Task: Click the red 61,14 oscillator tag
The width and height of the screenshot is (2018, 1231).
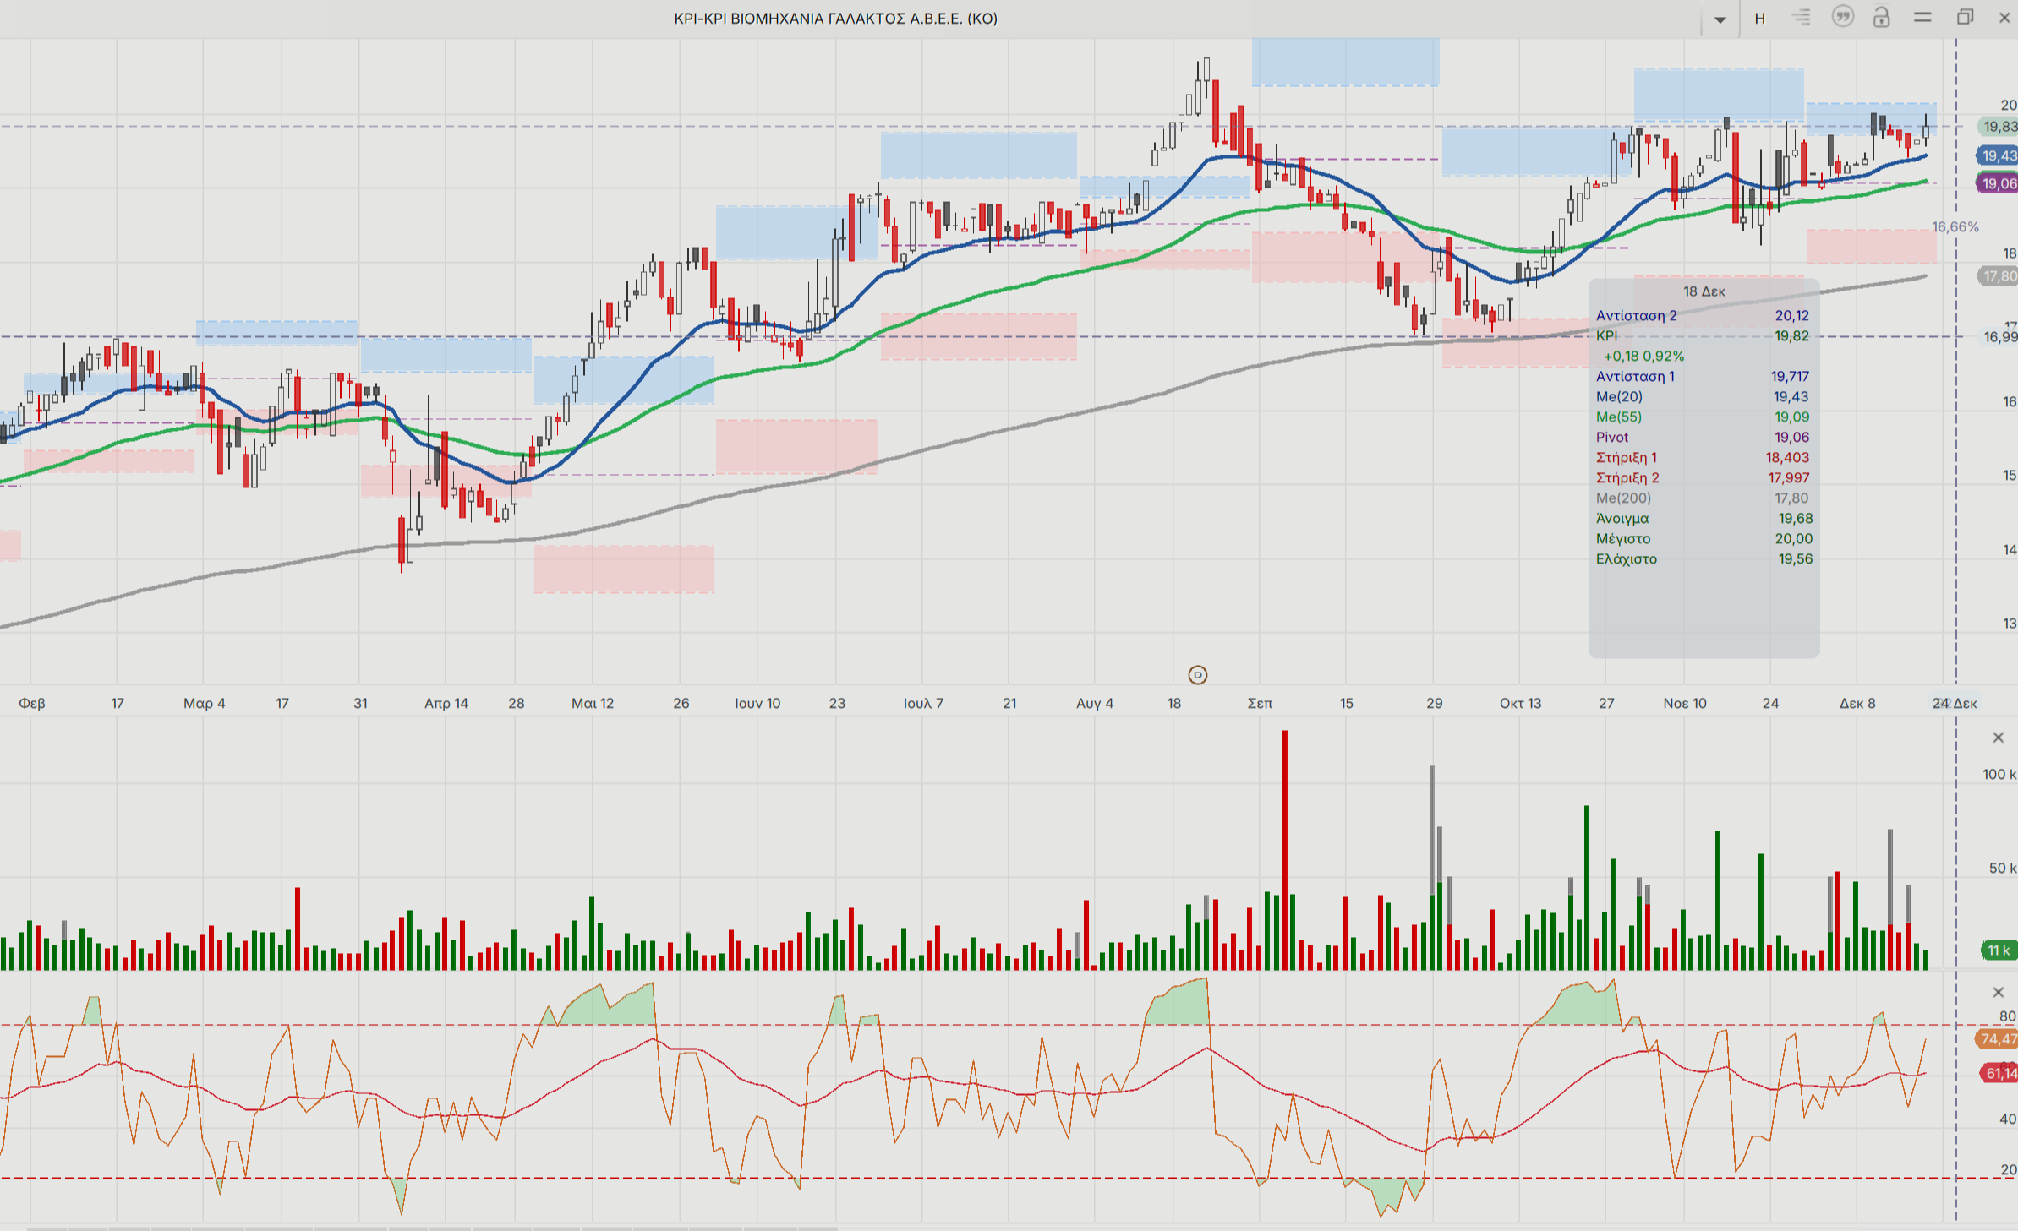Action: click(1998, 1073)
